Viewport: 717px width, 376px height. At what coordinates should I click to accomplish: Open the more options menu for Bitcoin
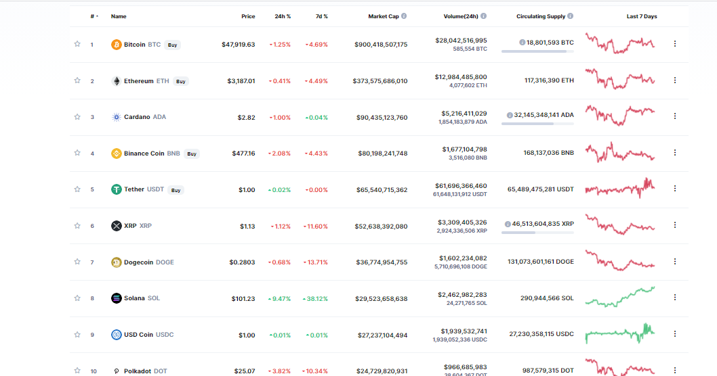pyautogui.click(x=675, y=44)
